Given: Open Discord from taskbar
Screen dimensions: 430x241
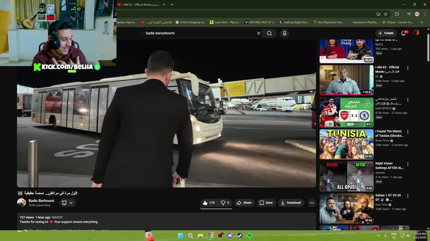Looking at the screenshot, I should [x=230, y=236].
